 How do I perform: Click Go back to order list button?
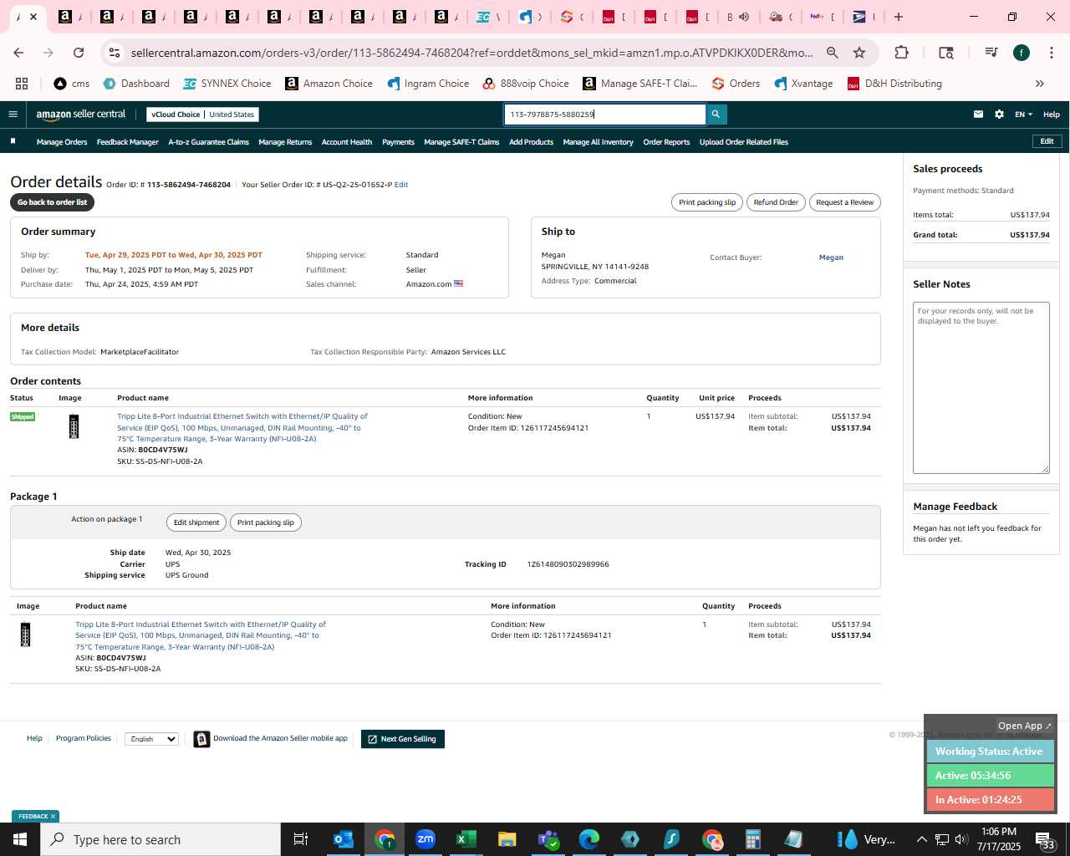(52, 202)
